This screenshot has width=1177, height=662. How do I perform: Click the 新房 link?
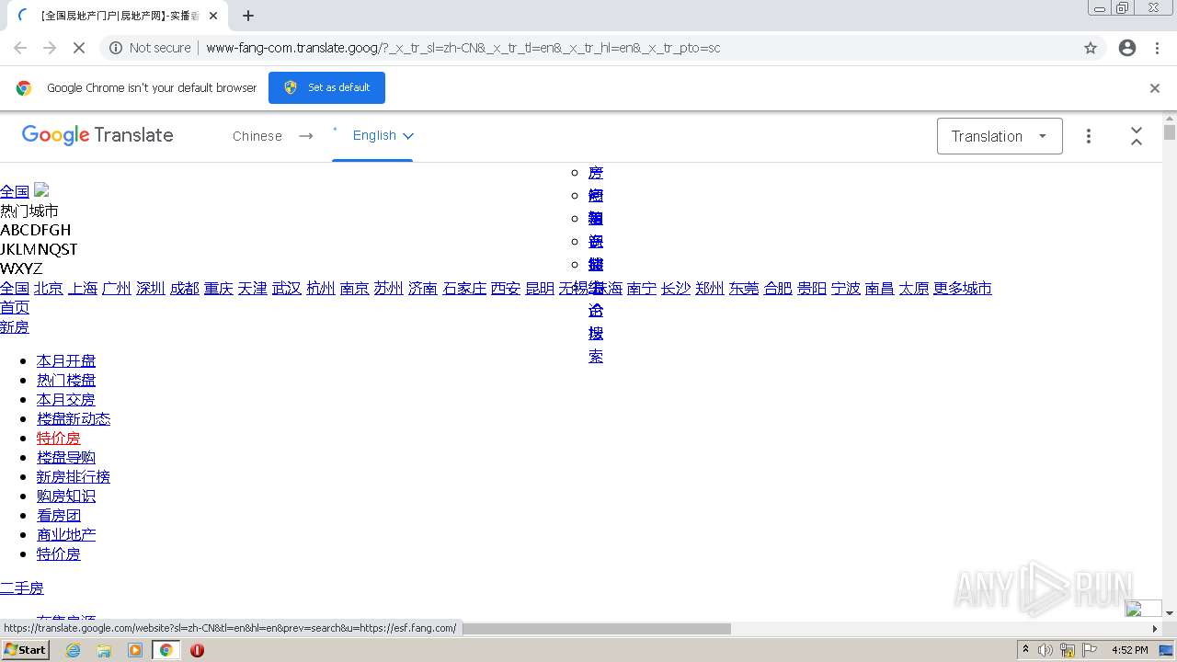[x=15, y=326]
